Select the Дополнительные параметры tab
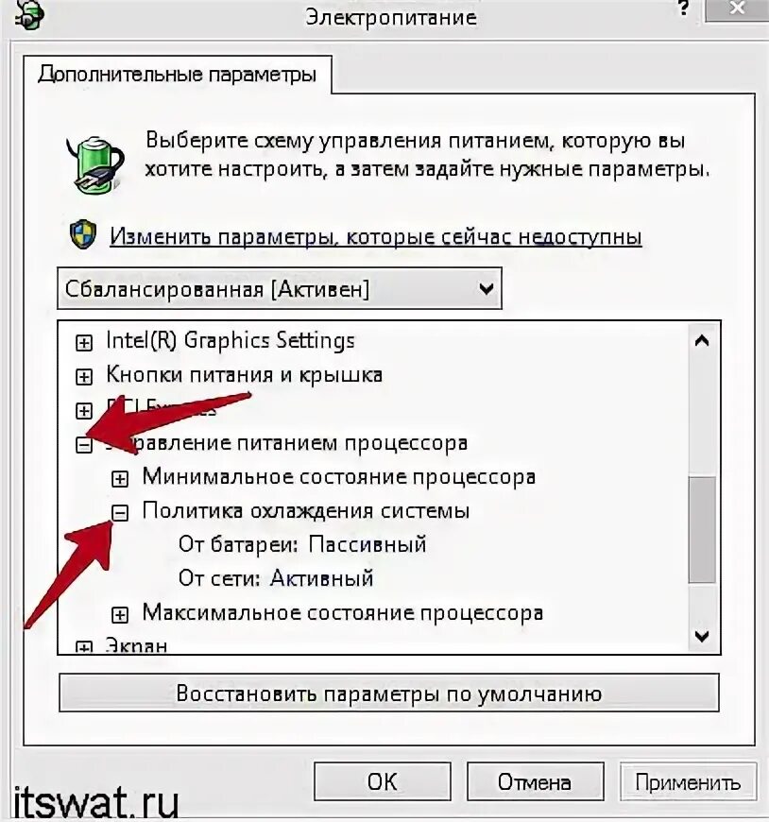 pos(178,75)
